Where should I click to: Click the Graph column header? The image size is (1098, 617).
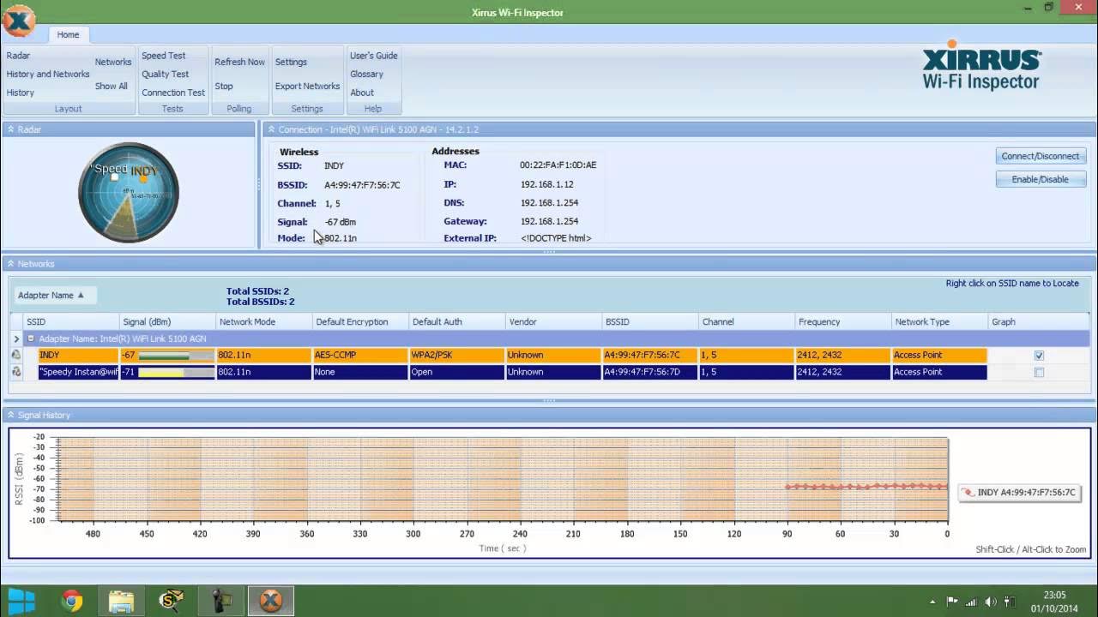pyautogui.click(x=1039, y=322)
